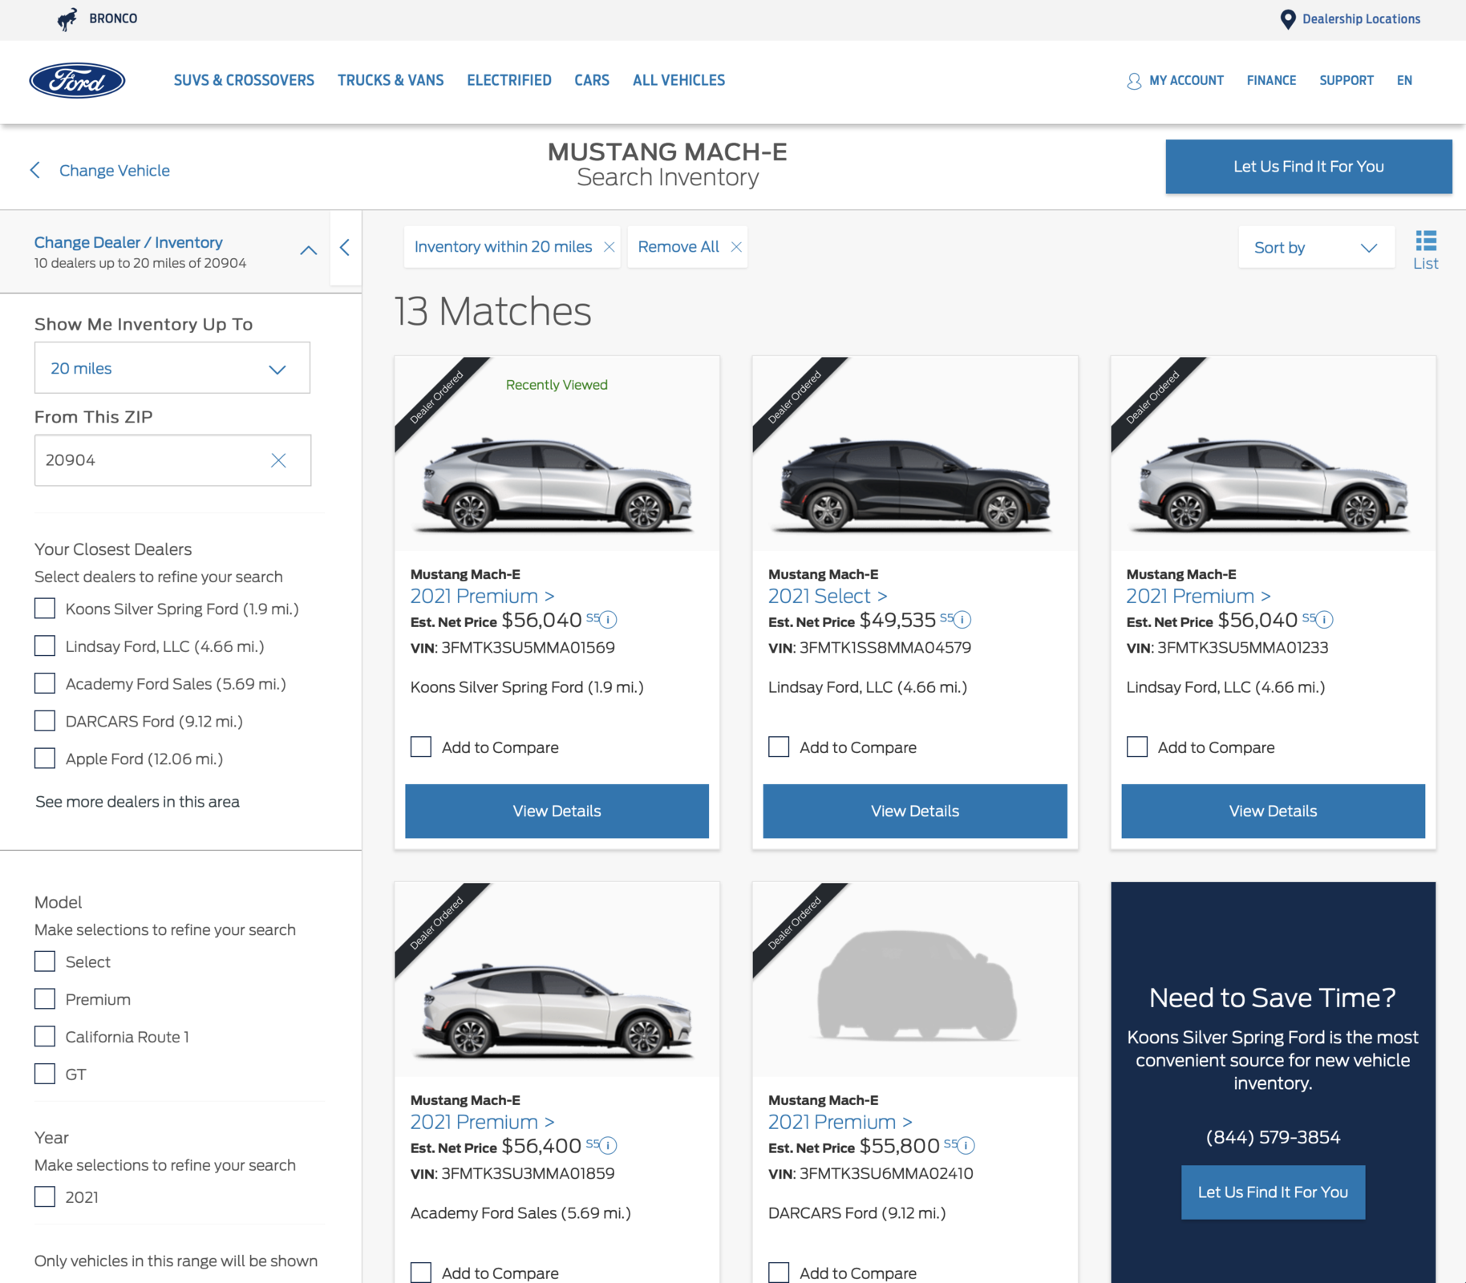This screenshot has height=1283, width=1466.
Task: Open the ELECTRIFIED navigation menu
Action: tap(508, 80)
